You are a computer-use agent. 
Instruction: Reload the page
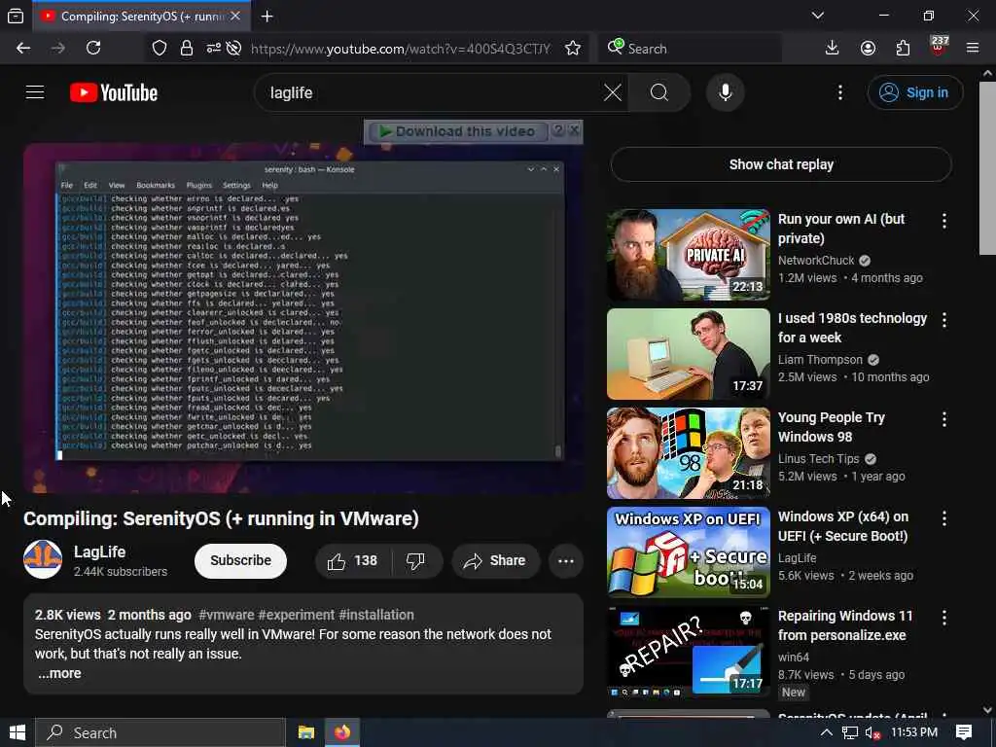coord(93,49)
